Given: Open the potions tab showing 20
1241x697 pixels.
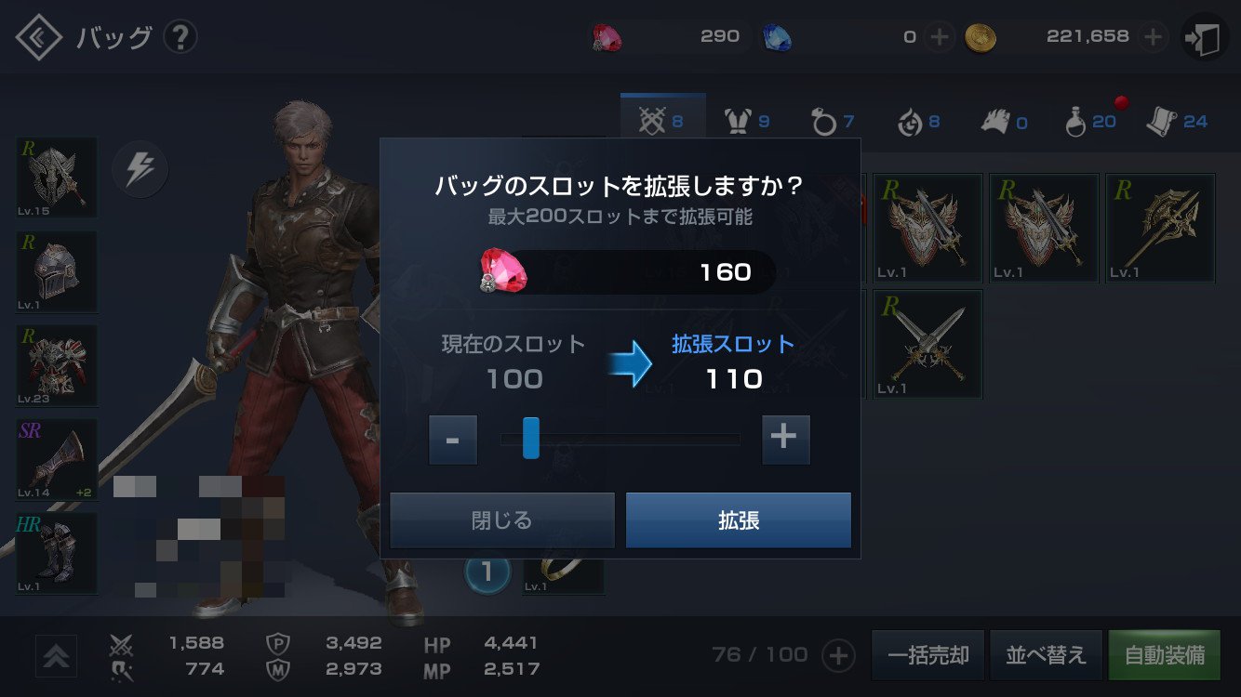Looking at the screenshot, I should pyautogui.click(x=1090, y=121).
